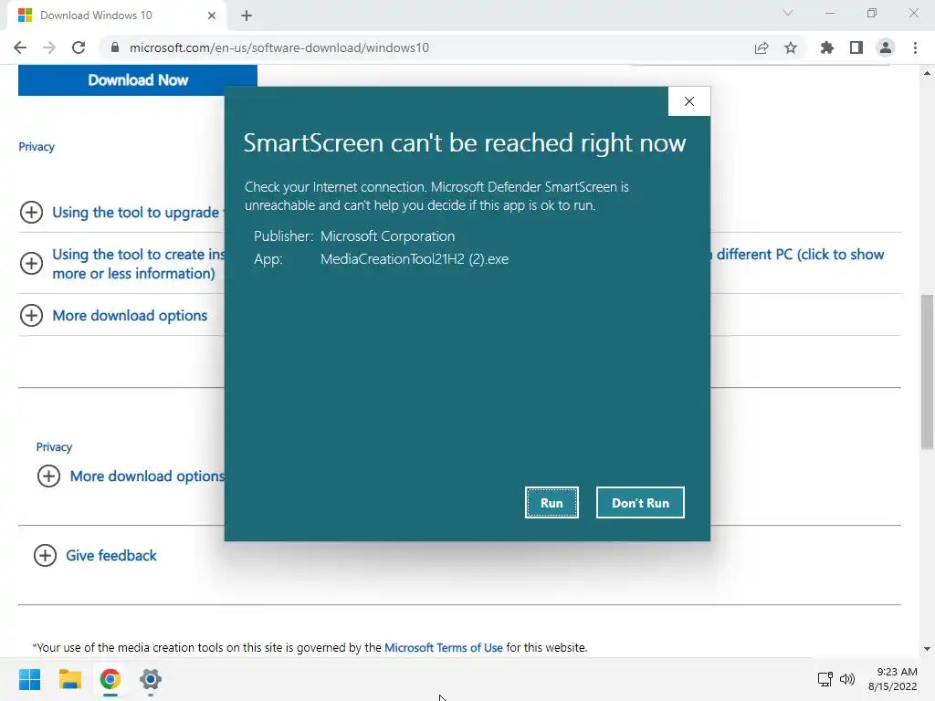Click Run in SmartScreen dialog

pos(552,503)
